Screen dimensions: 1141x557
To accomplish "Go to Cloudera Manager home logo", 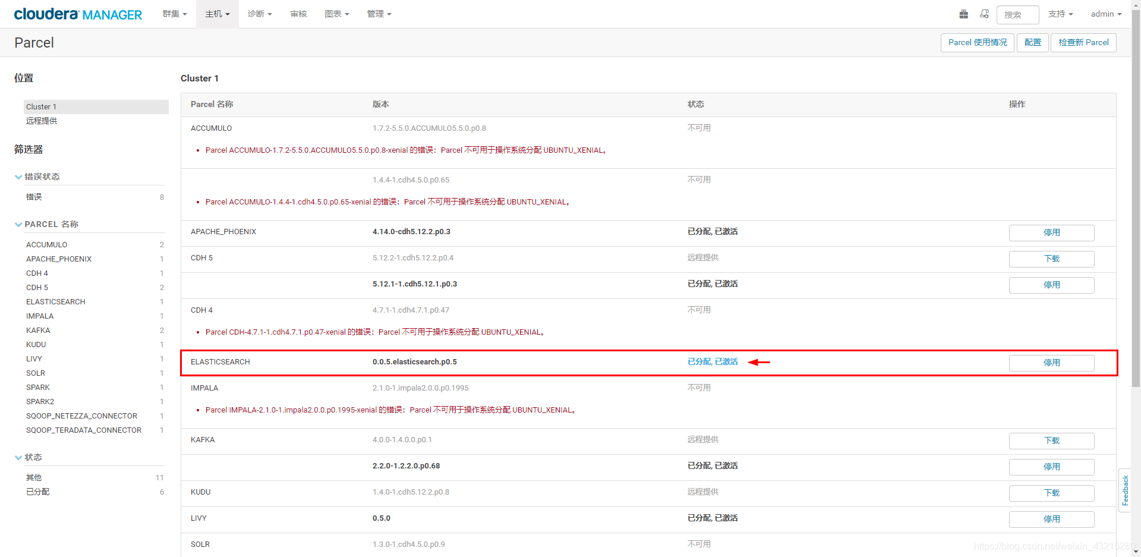I will pyautogui.click(x=78, y=14).
